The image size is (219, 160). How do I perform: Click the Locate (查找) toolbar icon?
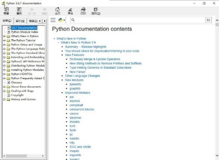[x=19, y=11]
